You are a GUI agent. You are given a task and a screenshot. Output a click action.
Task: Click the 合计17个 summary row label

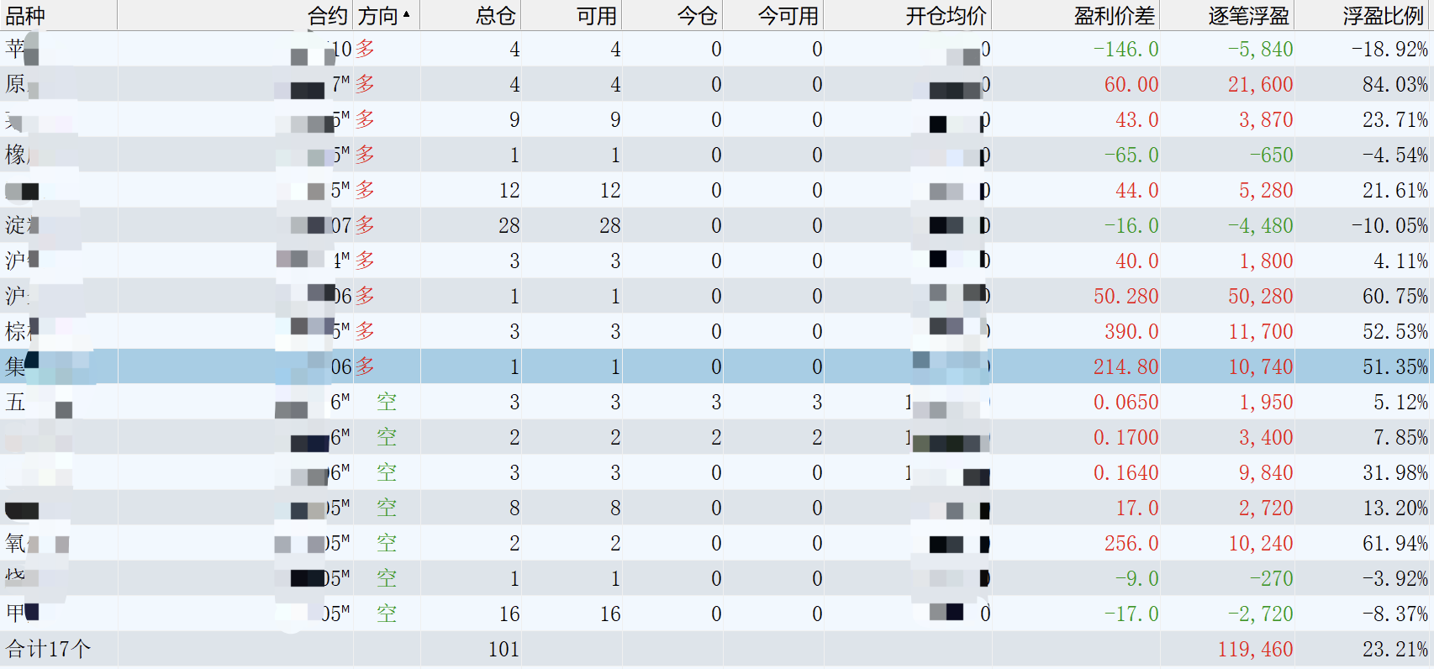coord(49,650)
